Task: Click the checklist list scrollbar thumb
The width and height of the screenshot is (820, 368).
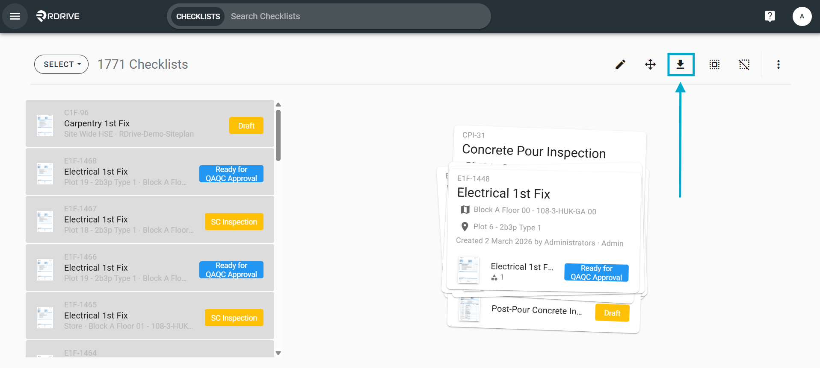Action: point(278,135)
